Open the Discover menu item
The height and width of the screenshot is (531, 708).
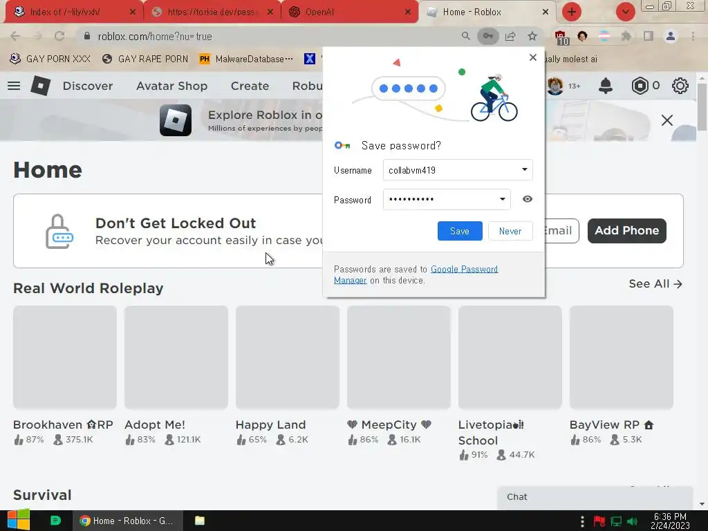click(x=88, y=86)
